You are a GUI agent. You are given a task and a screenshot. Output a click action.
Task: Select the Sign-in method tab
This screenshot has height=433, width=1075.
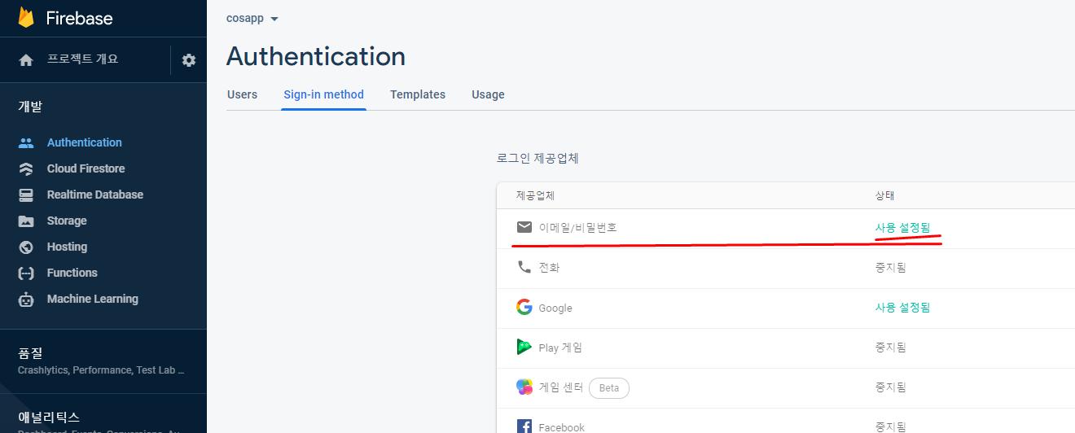[323, 94]
